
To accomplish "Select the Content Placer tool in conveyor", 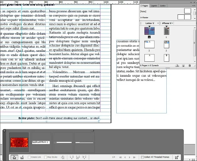I will (22, 157).
